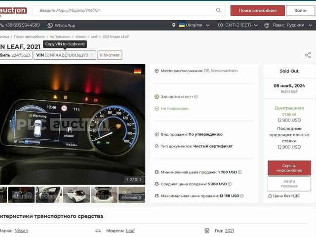
Task: Click the Не поврежден checkmark icon
Action: pyautogui.click(x=157, y=109)
